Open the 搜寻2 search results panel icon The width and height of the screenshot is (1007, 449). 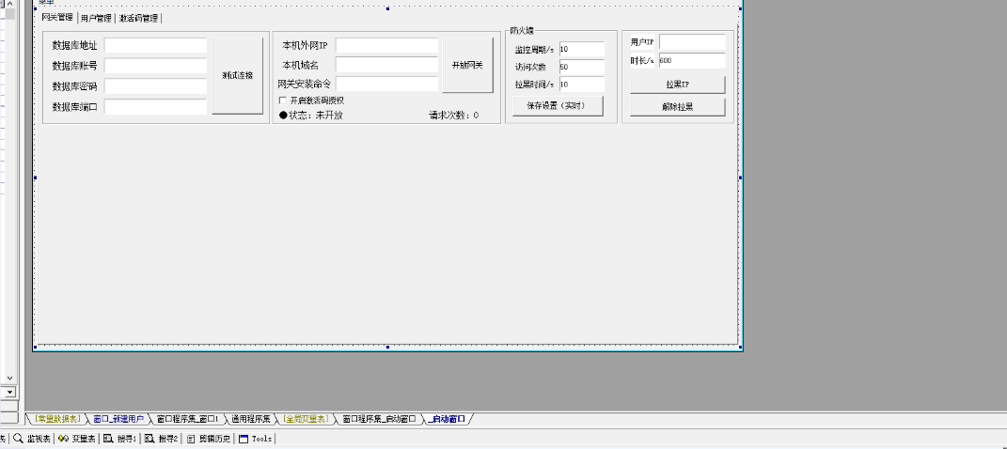(149, 439)
